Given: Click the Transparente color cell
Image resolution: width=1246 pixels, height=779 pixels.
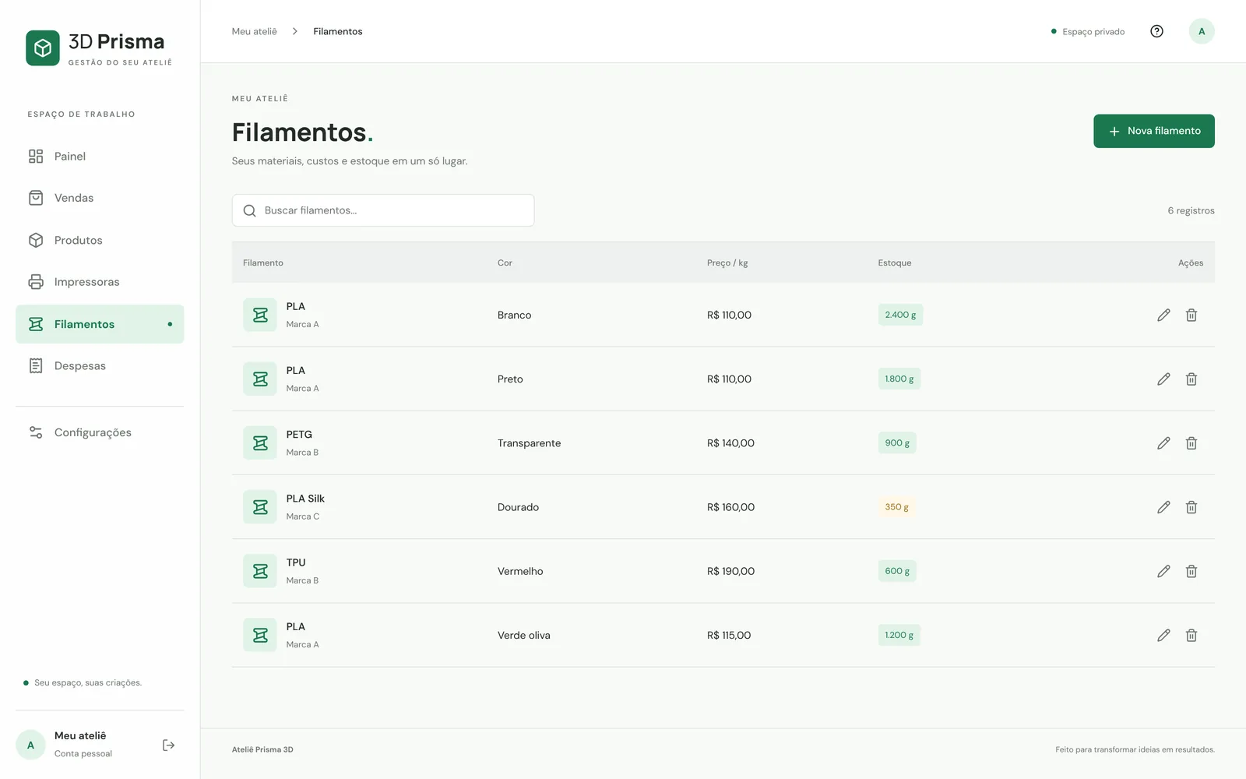Looking at the screenshot, I should pos(530,443).
